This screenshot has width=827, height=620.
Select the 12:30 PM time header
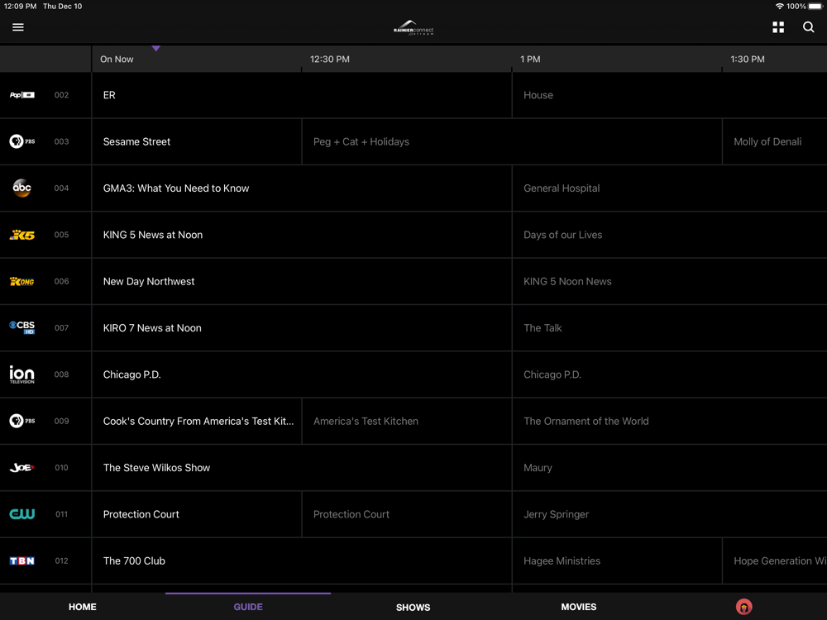coord(330,59)
